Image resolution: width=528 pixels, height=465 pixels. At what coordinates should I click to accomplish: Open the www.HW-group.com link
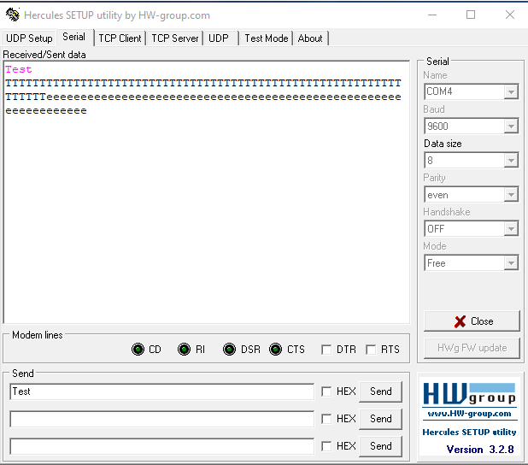click(x=469, y=414)
